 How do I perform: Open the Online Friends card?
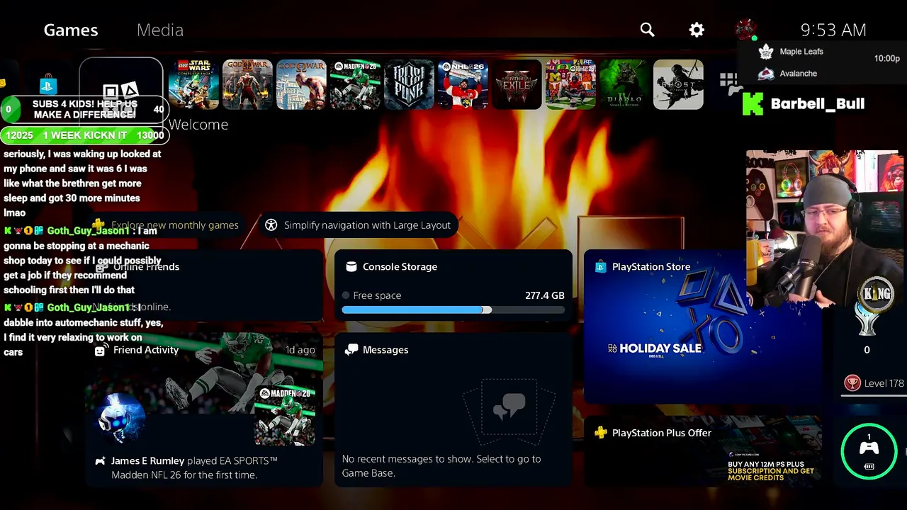click(204, 285)
